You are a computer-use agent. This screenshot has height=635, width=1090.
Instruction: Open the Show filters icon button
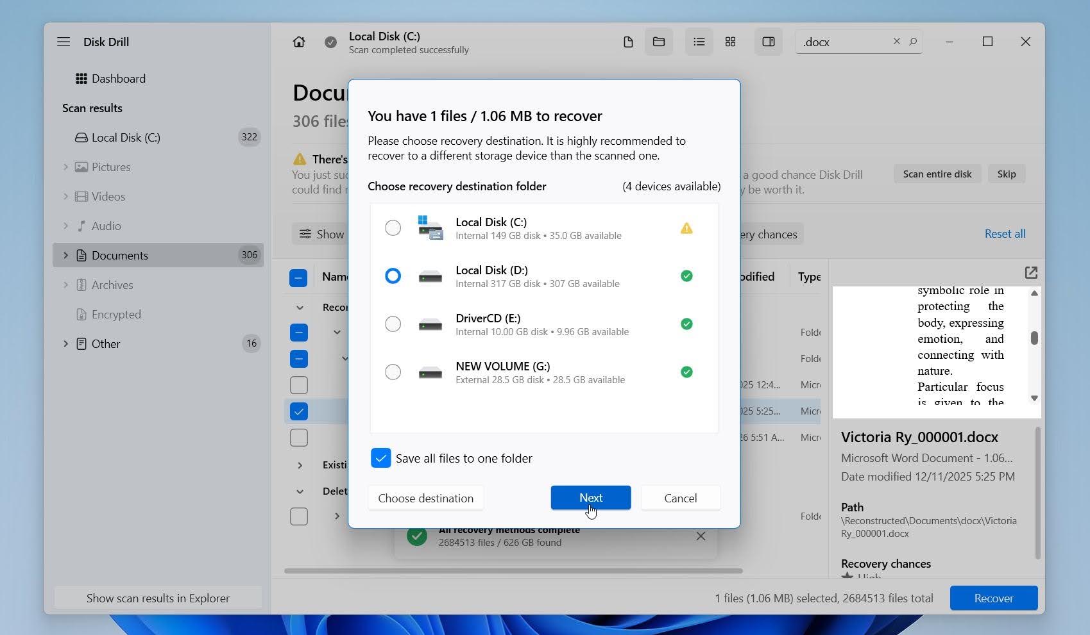coord(306,234)
